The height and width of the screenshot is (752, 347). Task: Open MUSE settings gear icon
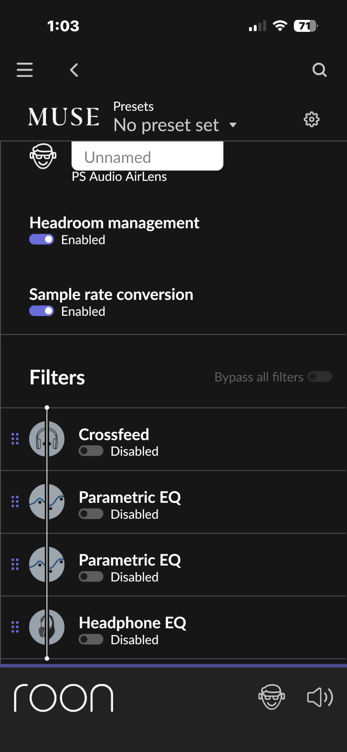tap(312, 119)
